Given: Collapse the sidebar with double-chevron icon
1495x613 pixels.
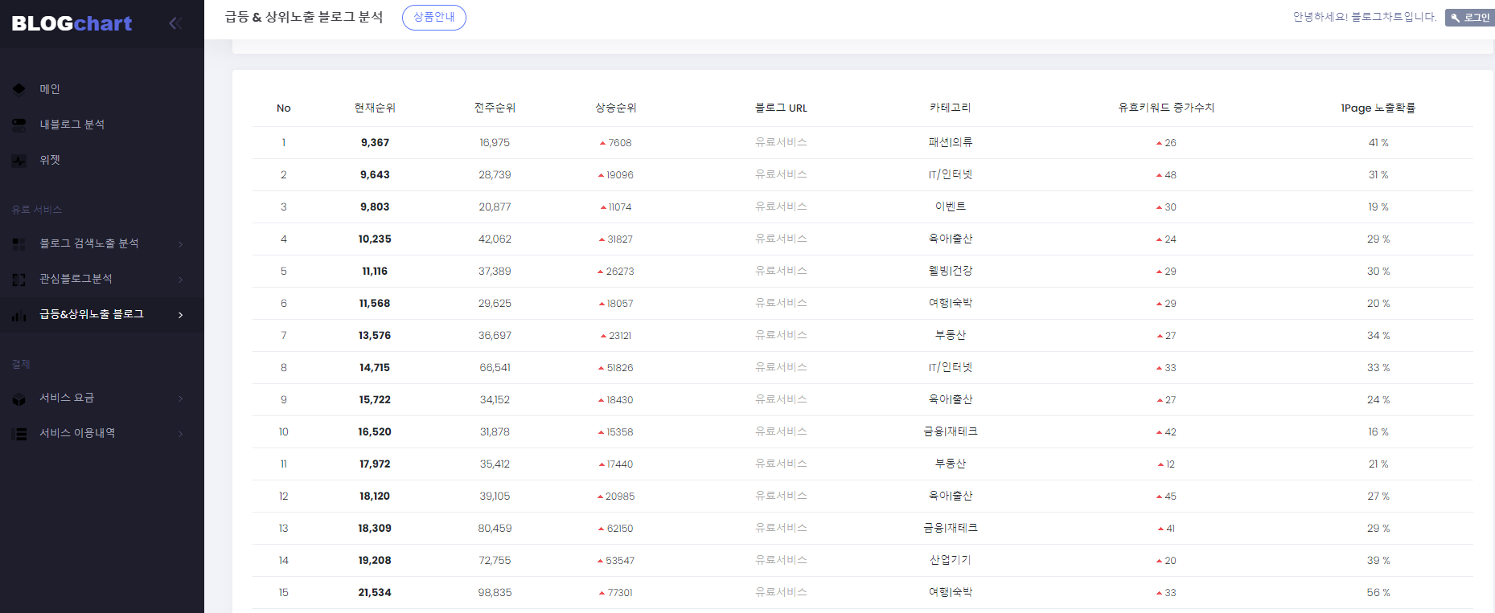Looking at the screenshot, I should (175, 23).
